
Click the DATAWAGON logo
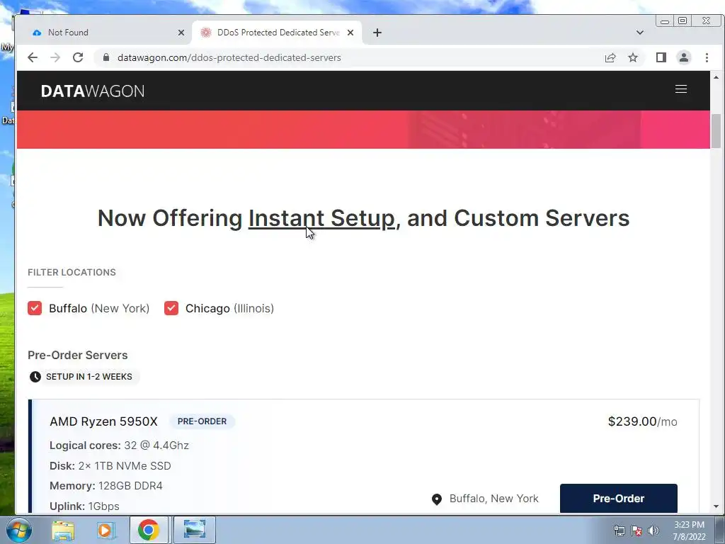(x=93, y=91)
